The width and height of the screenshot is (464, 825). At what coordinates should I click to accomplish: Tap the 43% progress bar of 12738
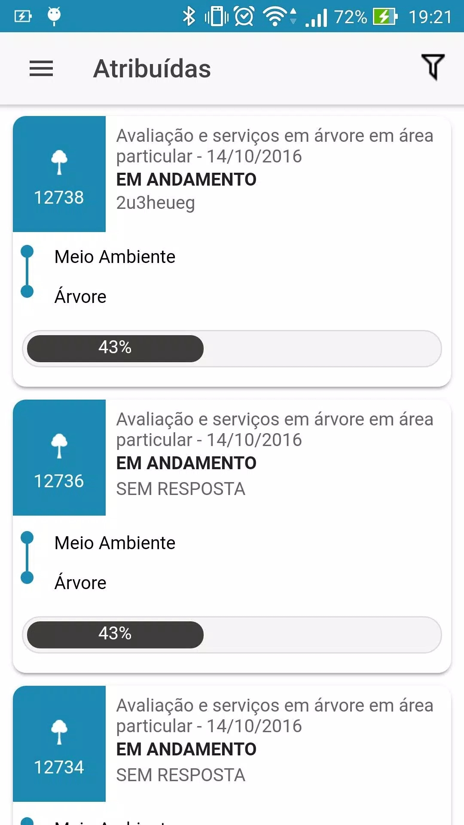coord(232,348)
